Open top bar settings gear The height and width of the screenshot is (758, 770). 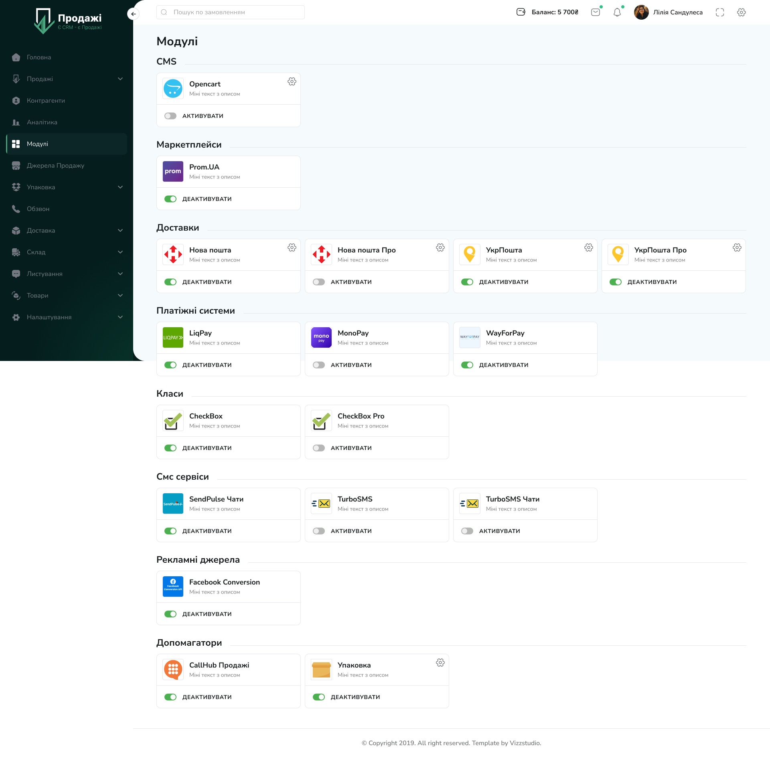point(742,12)
